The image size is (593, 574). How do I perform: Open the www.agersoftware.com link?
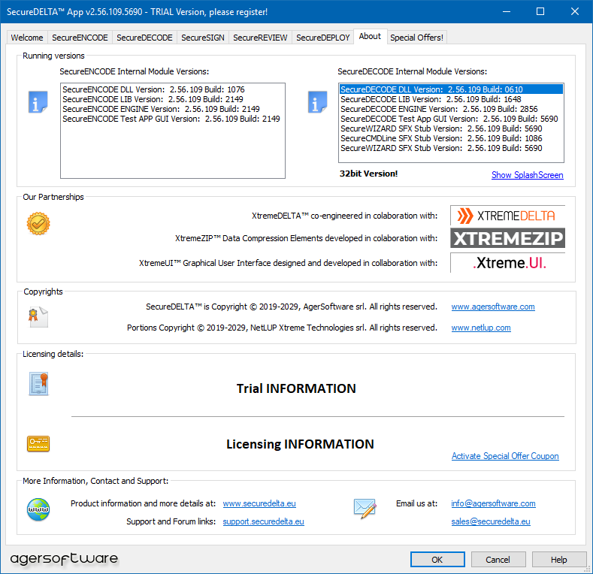click(x=493, y=307)
